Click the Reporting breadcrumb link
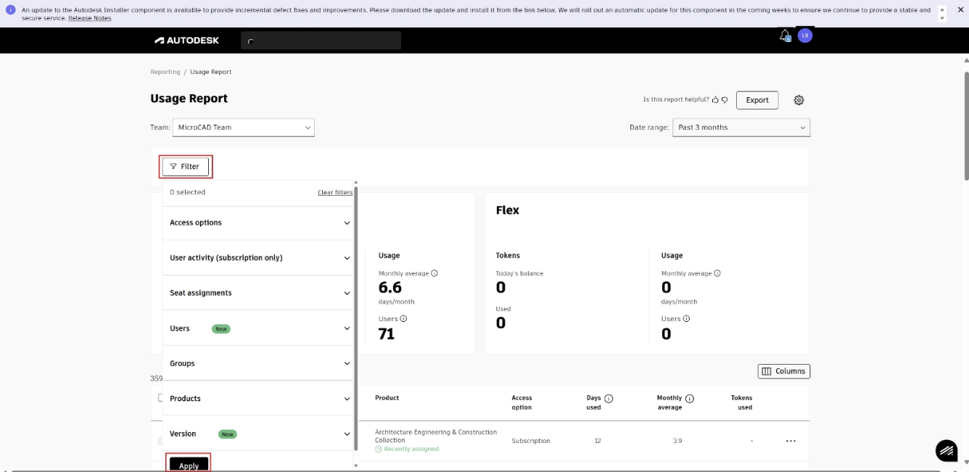969x472 pixels. coord(165,72)
